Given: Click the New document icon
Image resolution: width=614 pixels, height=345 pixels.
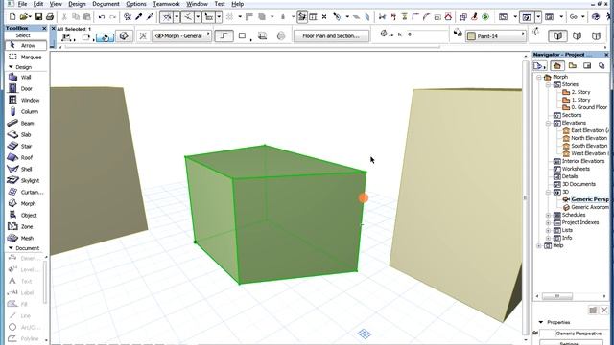Looking at the screenshot, I should [x=12, y=17].
